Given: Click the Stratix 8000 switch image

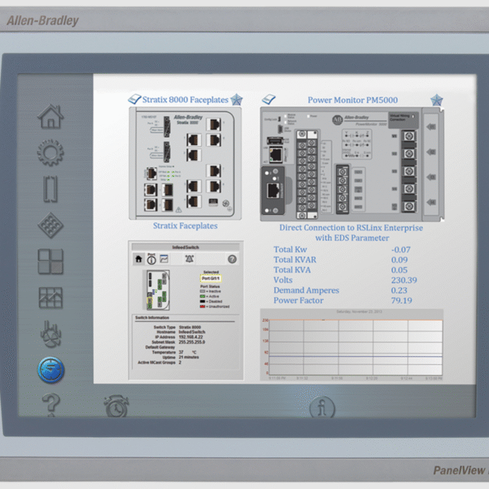Looking at the screenshot, I should pyautogui.click(x=184, y=161).
